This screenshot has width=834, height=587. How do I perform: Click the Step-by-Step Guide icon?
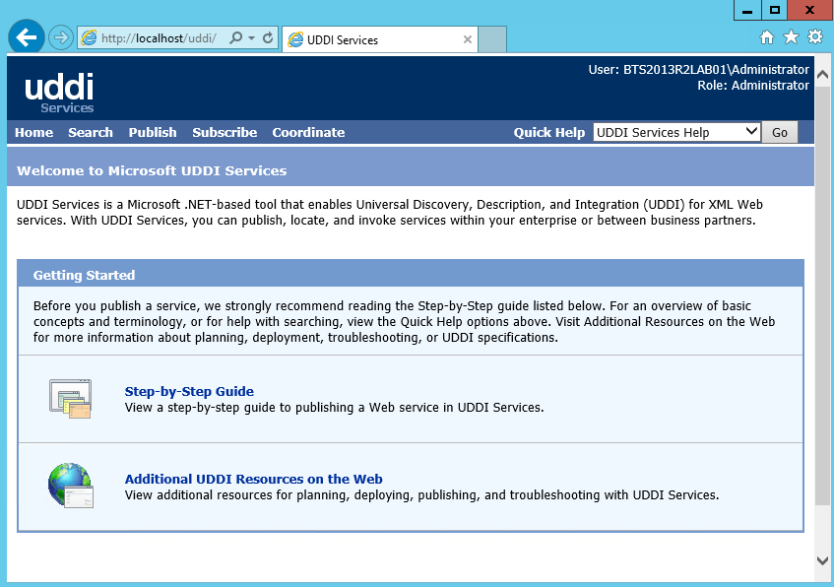click(70, 398)
